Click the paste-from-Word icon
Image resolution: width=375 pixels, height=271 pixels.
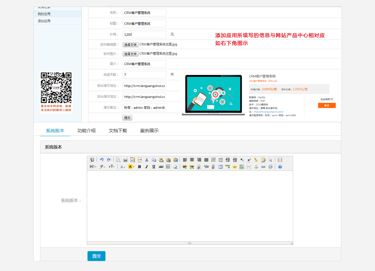click(175, 160)
